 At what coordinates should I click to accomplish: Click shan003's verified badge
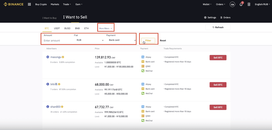point(62,107)
